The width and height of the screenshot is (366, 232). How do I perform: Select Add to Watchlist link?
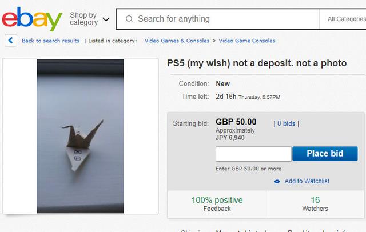(307, 181)
